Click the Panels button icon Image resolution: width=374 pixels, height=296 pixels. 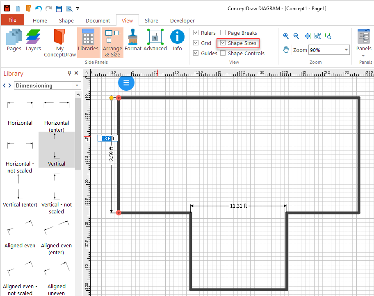pyautogui.click(x=363, y=37)
